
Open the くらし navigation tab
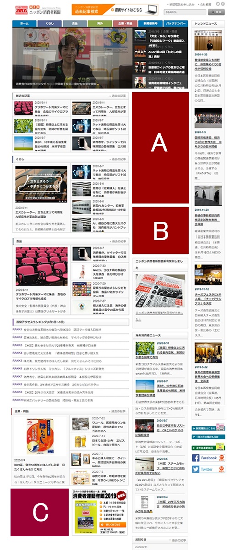point(49,22)
